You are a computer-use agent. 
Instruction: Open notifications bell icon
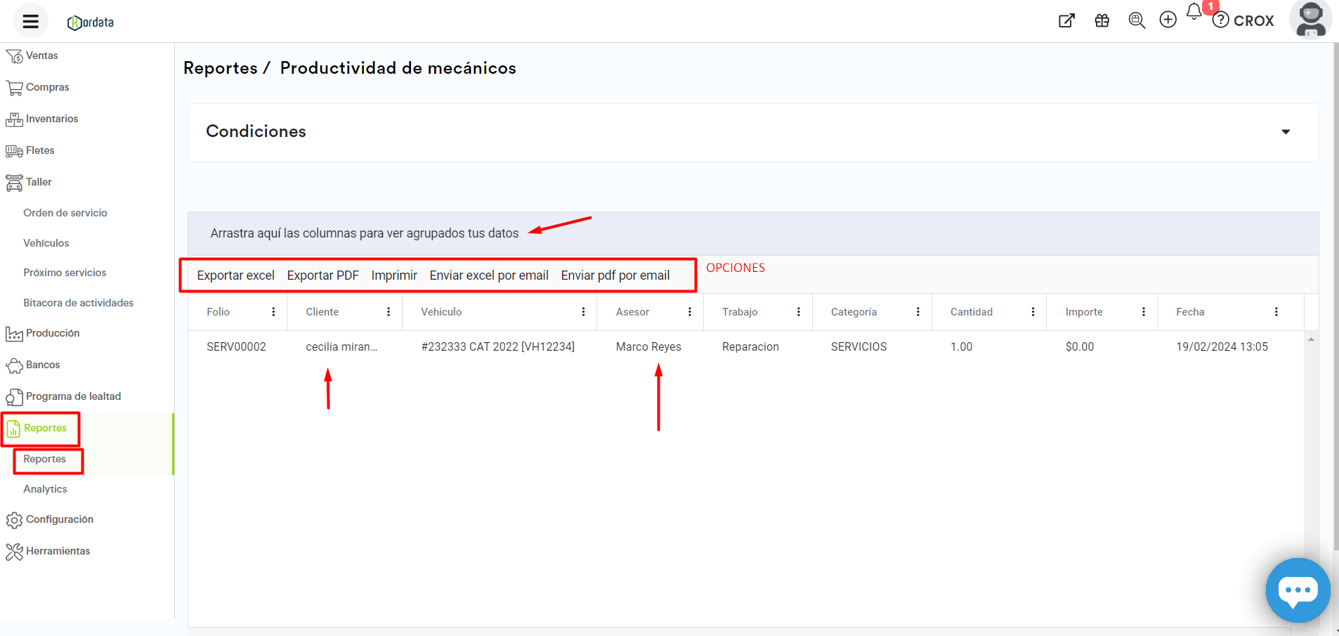point(1194,12)
